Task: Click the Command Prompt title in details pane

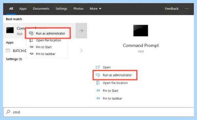Action: pyautogui.click(x=141, y=45)
